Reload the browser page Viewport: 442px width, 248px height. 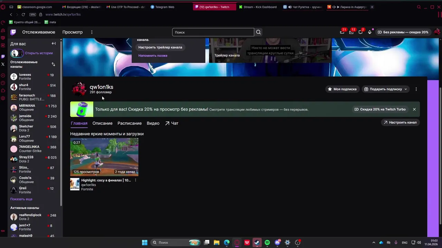pyautogui.click(x=23, y=14)
